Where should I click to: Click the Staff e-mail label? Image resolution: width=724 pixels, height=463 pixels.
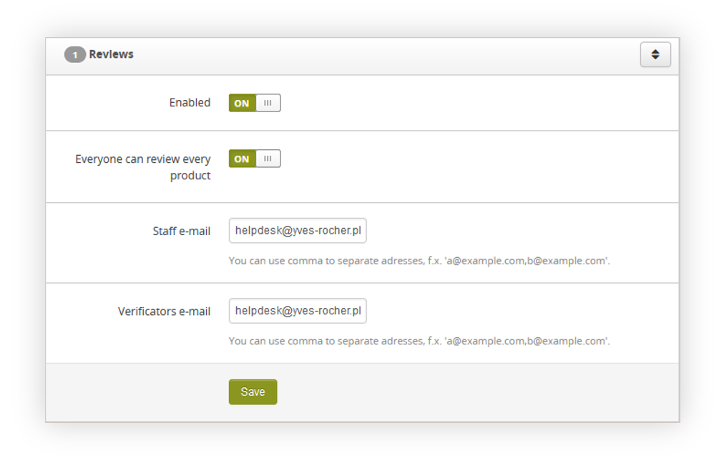[x=182, y=231]
